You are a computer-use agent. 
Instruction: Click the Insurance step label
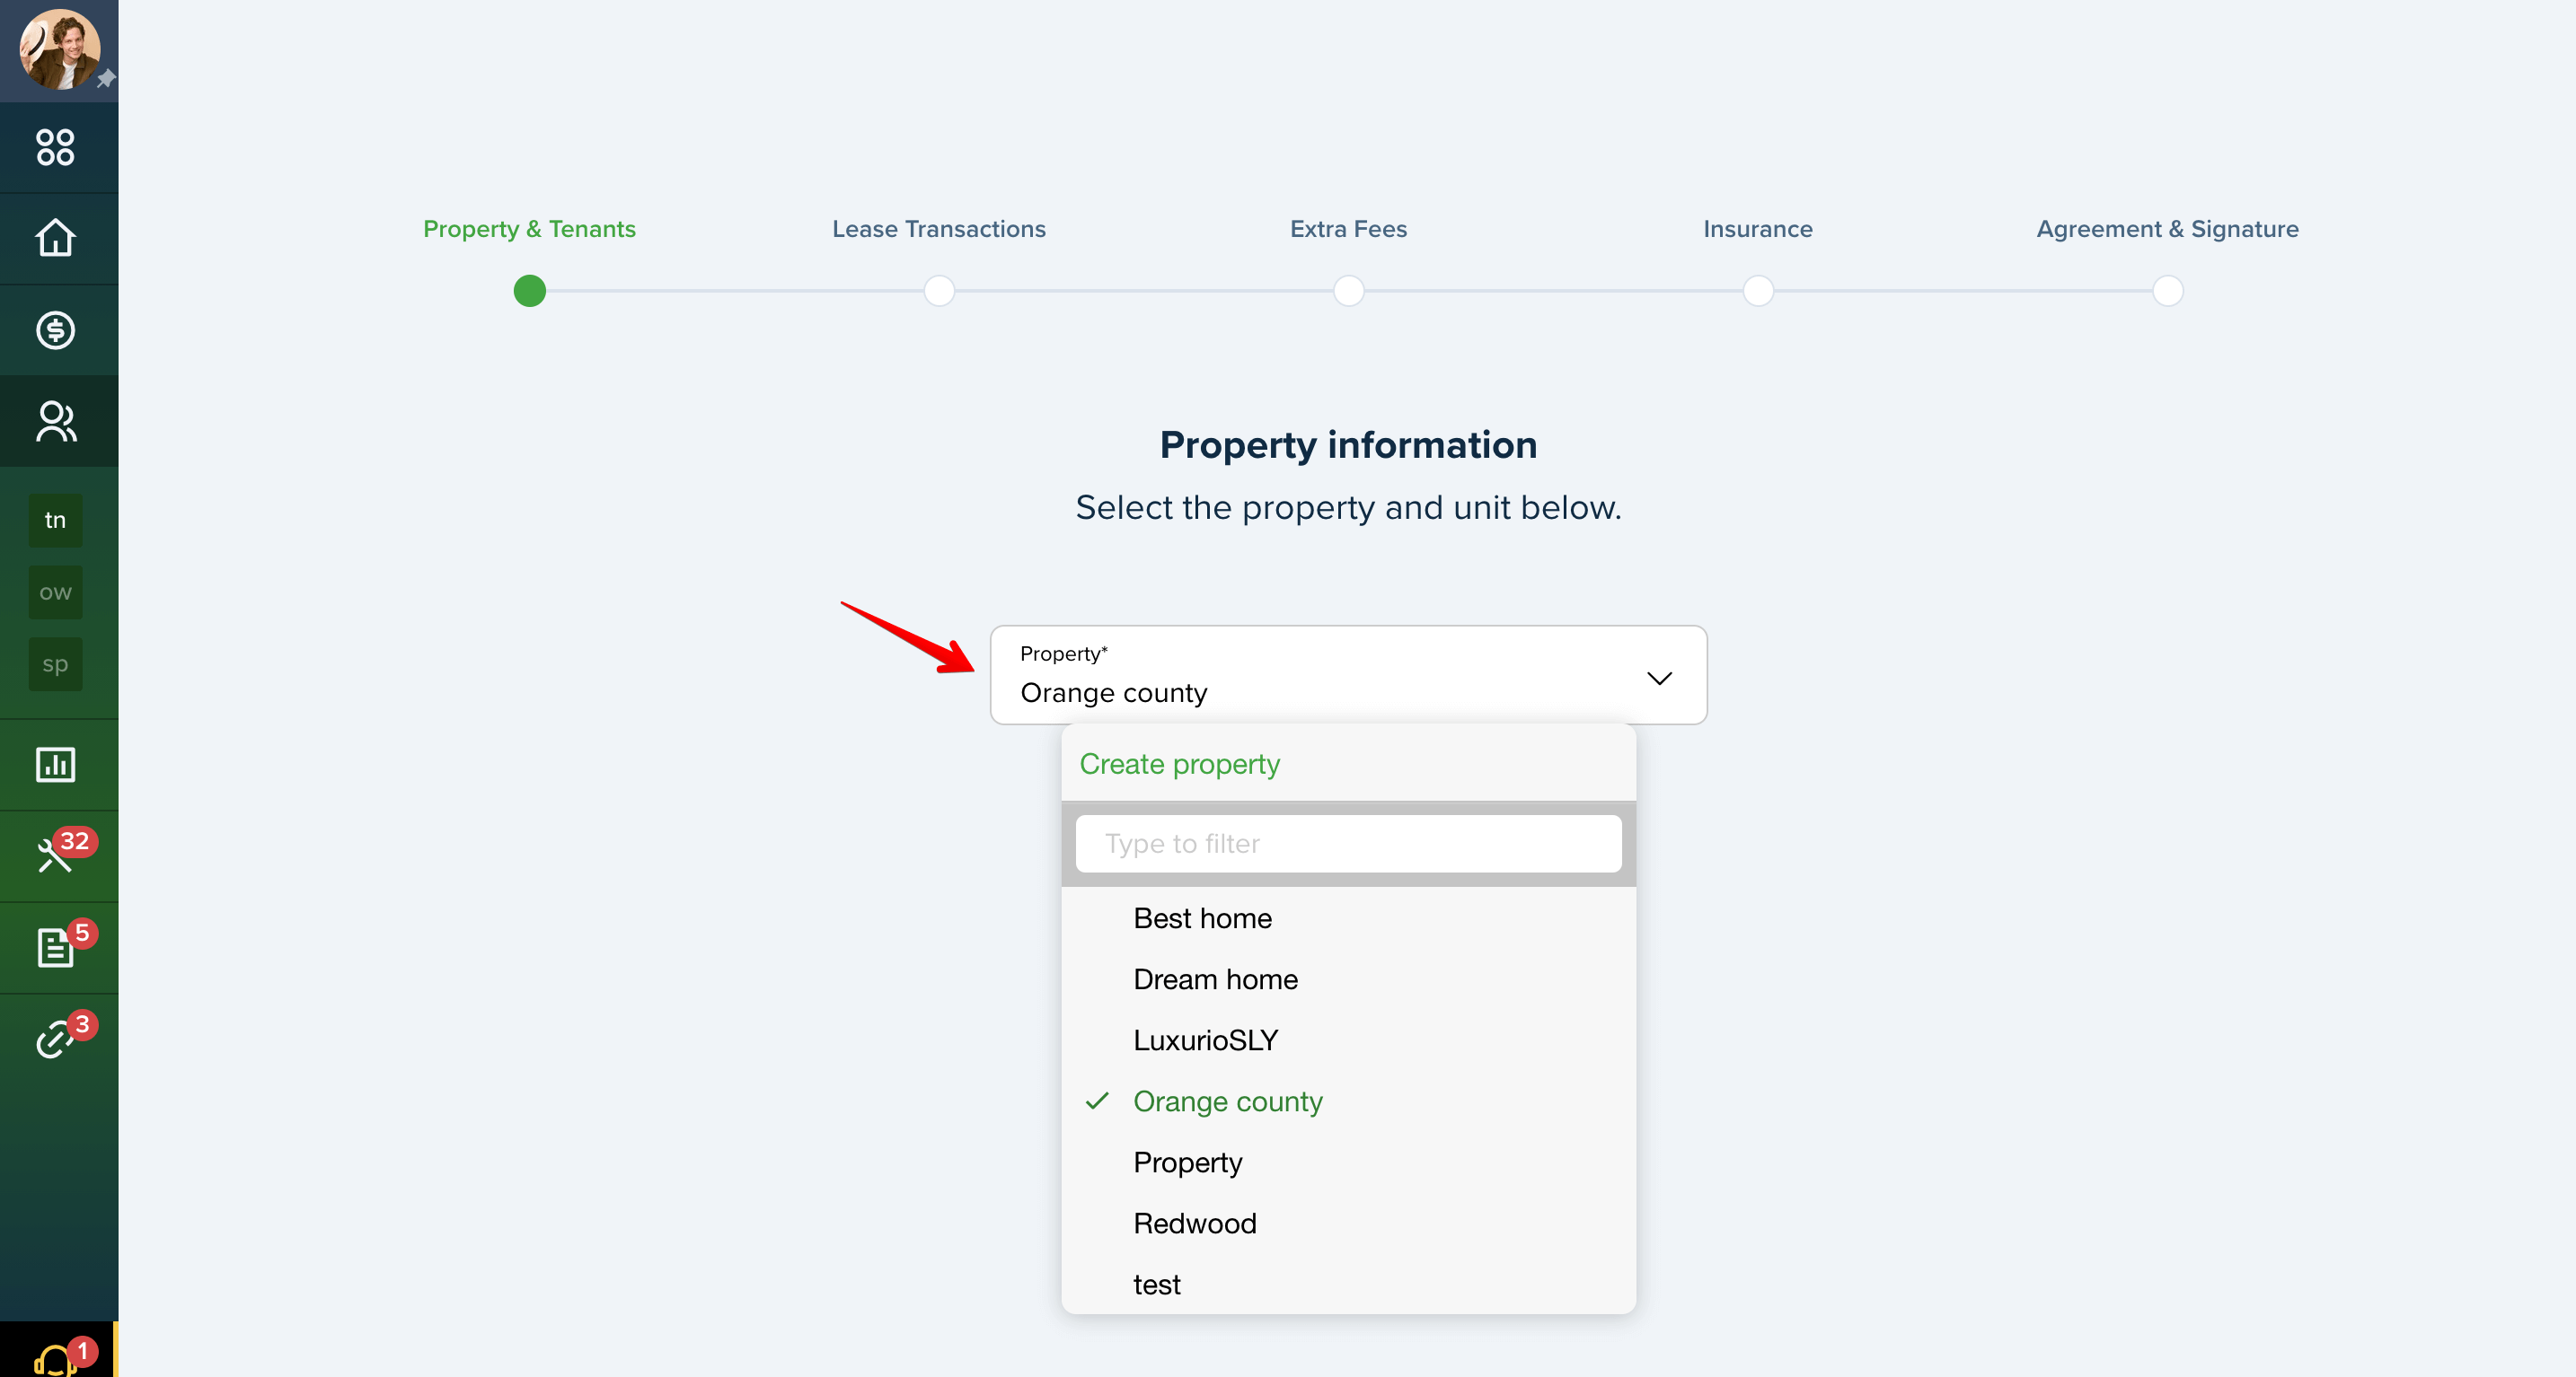(1757, 229)
